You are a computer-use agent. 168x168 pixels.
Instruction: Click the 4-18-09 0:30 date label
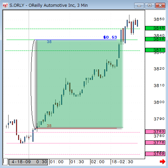pyautogui.click(x=28, y=162)
